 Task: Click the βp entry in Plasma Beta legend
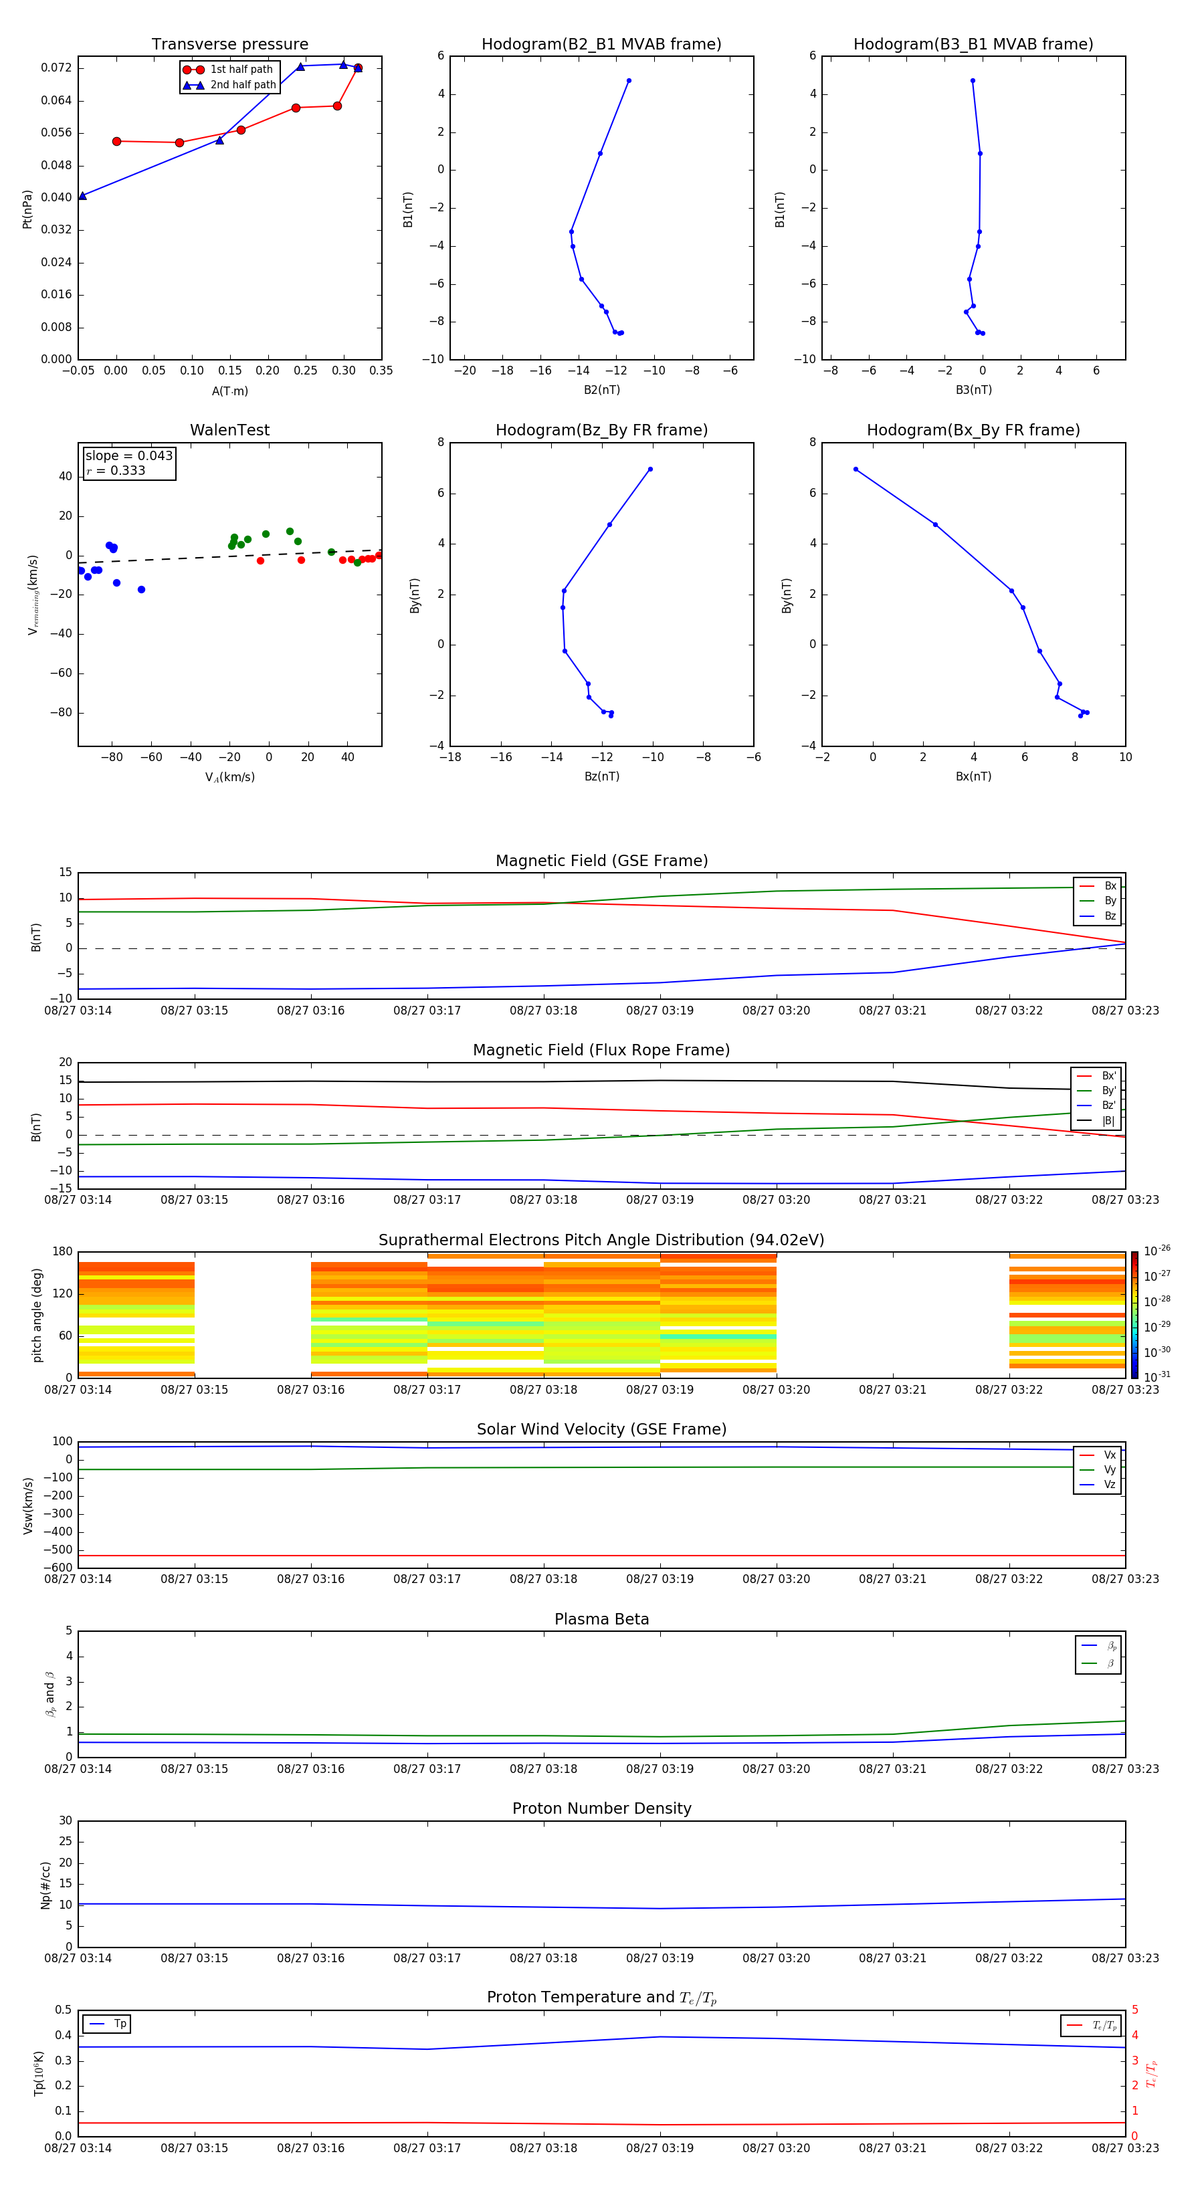click(1098, 1646)
